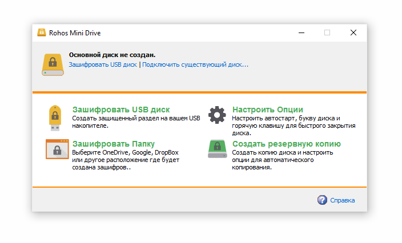This screenshot has height=243, width=402.
Task: Click the orange locked folder window icon
Action: coord(57,149)
